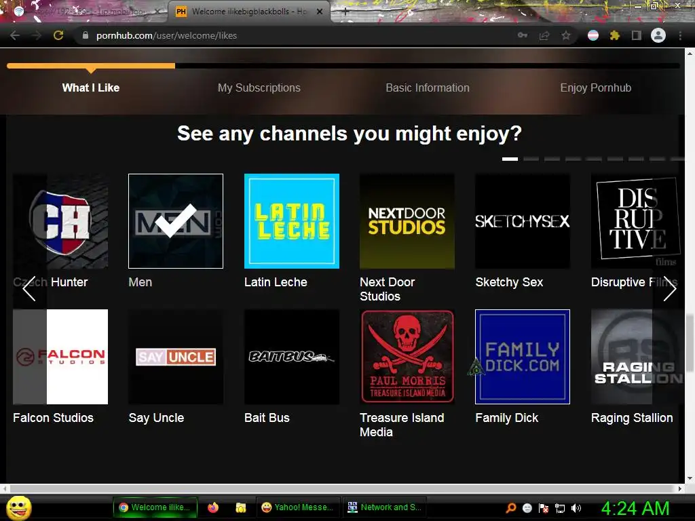The width and height of the screenshot is (695, 521).
Task: Select the Latin Leche channel tile
Action: click(x=292, y=221)
